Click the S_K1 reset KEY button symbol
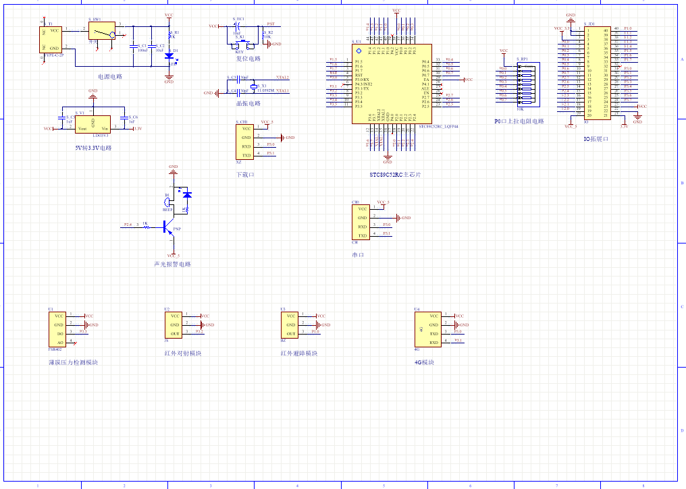Screen dimensions: 686x489 point(241,45)
